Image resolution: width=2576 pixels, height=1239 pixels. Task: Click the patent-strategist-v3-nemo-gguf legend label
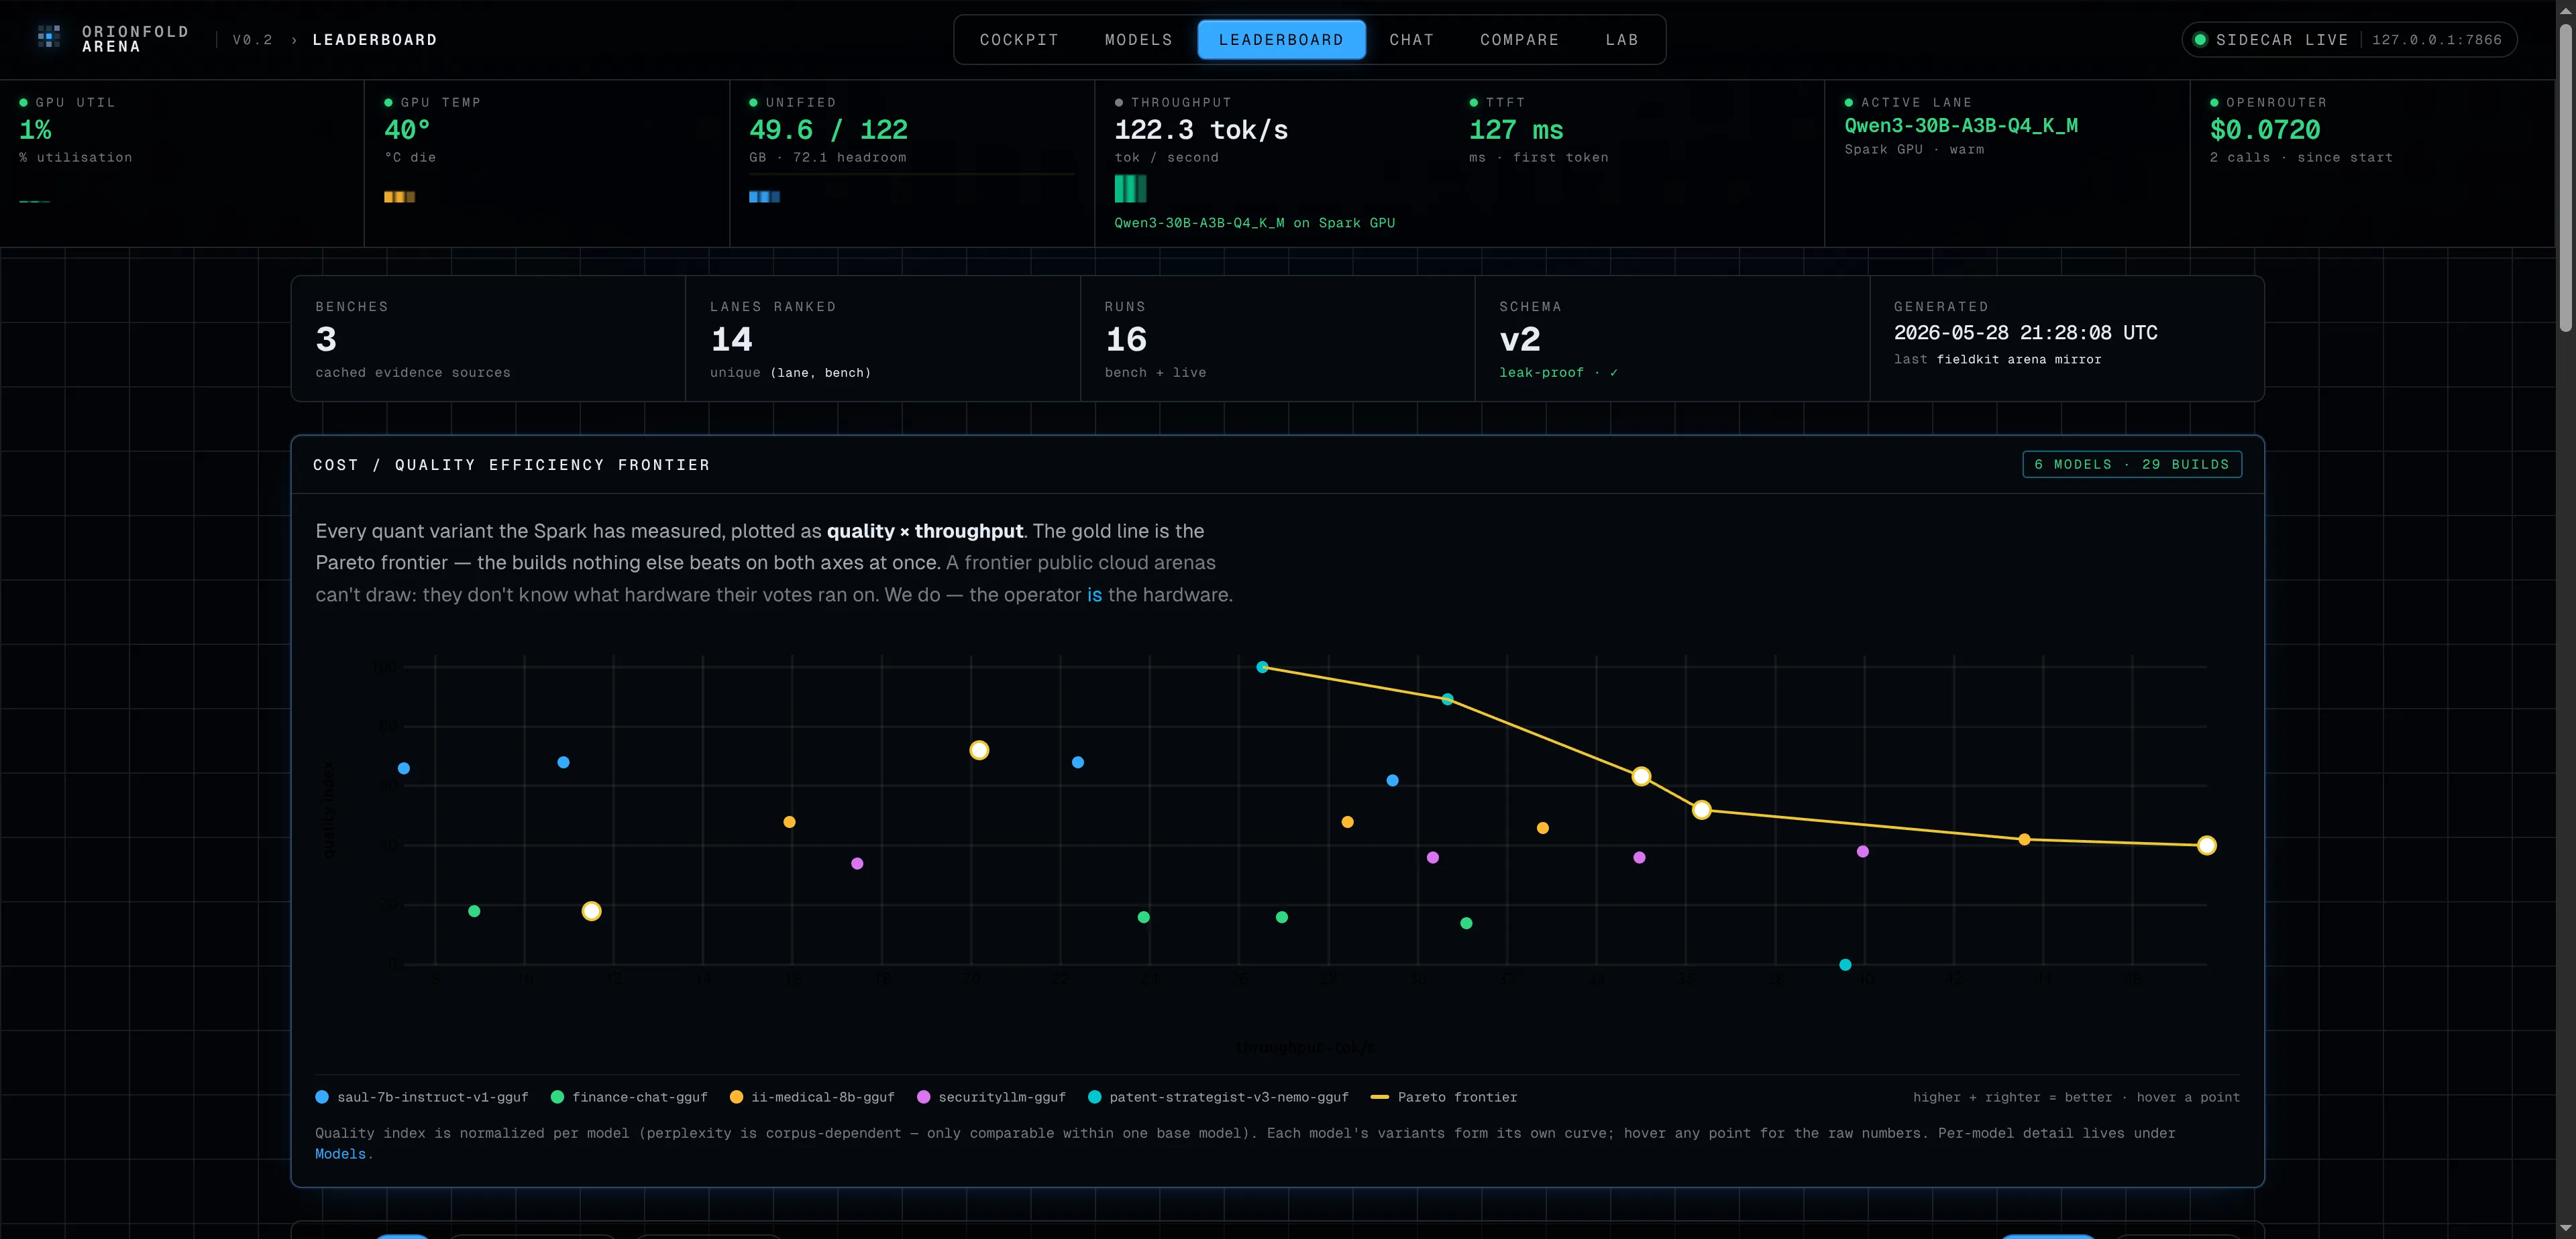[x=1228, y=1097]
